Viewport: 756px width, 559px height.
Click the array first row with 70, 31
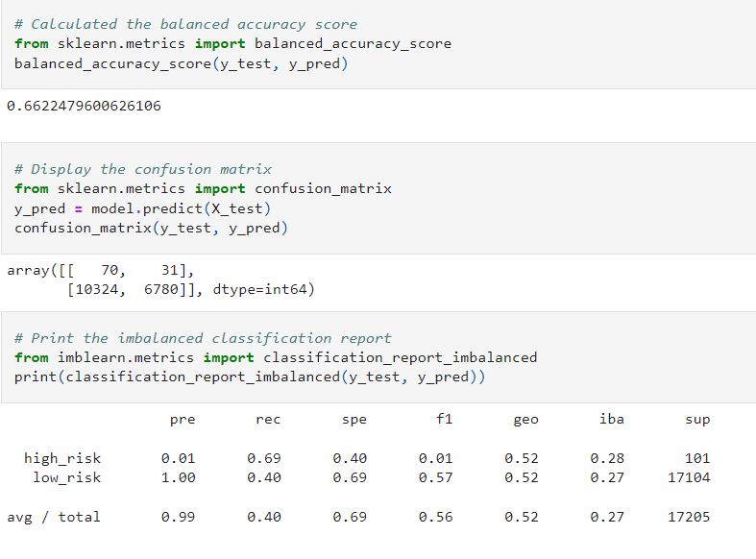tap(100, 270)
